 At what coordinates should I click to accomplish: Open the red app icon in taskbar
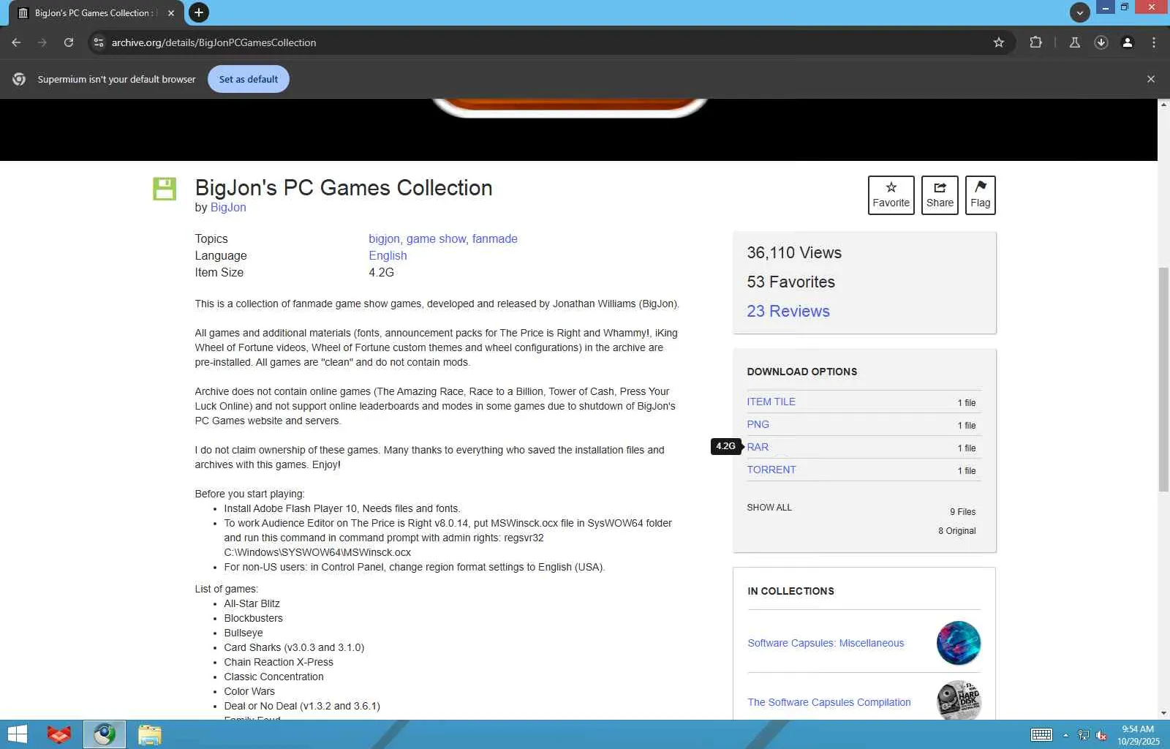coord(59,734)
